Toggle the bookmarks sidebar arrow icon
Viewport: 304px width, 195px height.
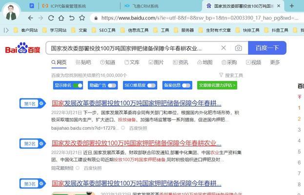(6, 30)
